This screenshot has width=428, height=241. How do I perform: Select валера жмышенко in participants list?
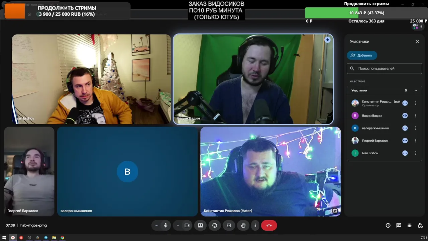pyautogui.click(x=385, y=128)
